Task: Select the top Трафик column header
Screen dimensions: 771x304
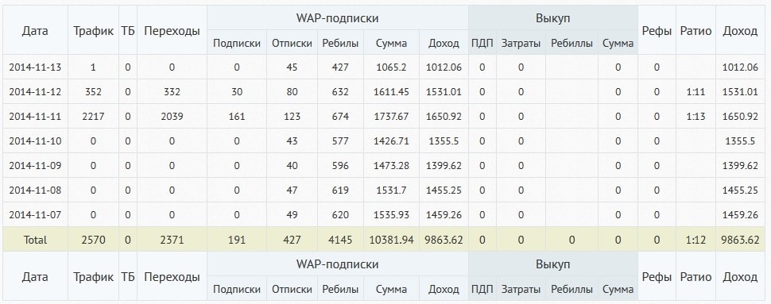Action: 94,30
